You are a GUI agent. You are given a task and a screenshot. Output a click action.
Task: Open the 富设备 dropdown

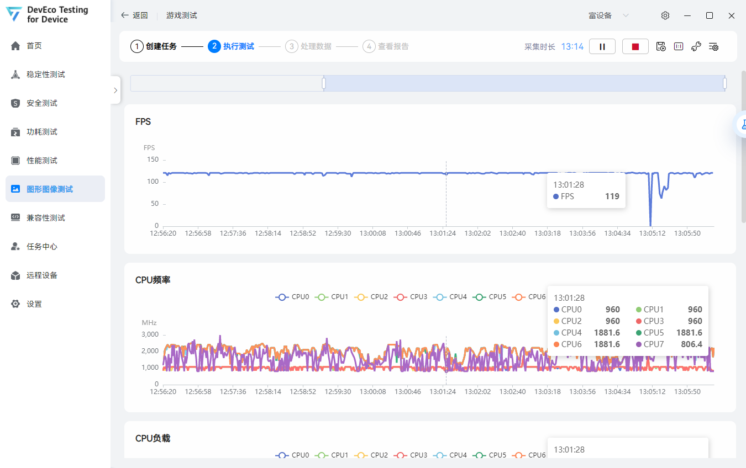[608, 15]
